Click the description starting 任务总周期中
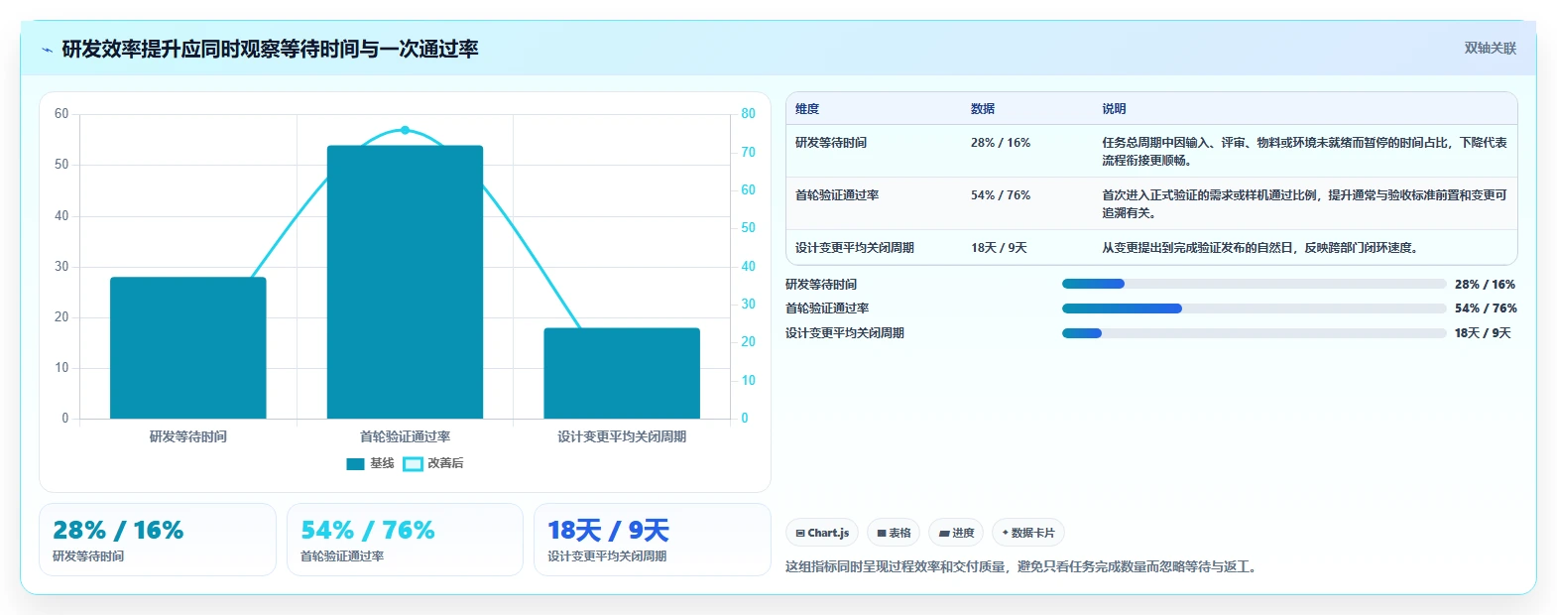Viewport: 1557px width, 615px height. (x=1304, y=151)
